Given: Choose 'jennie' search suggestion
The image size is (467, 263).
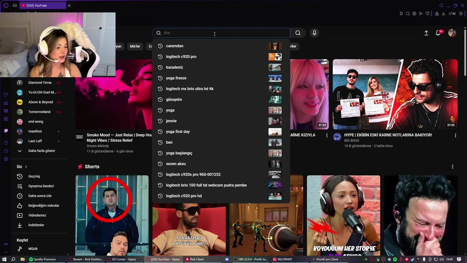Looking at the screenshot, I should coord(221,121).
